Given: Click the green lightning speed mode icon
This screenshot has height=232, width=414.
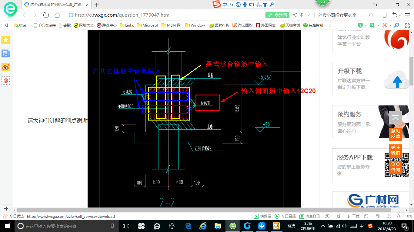Looking at the screenshot, I should click(x=302, y=15).
